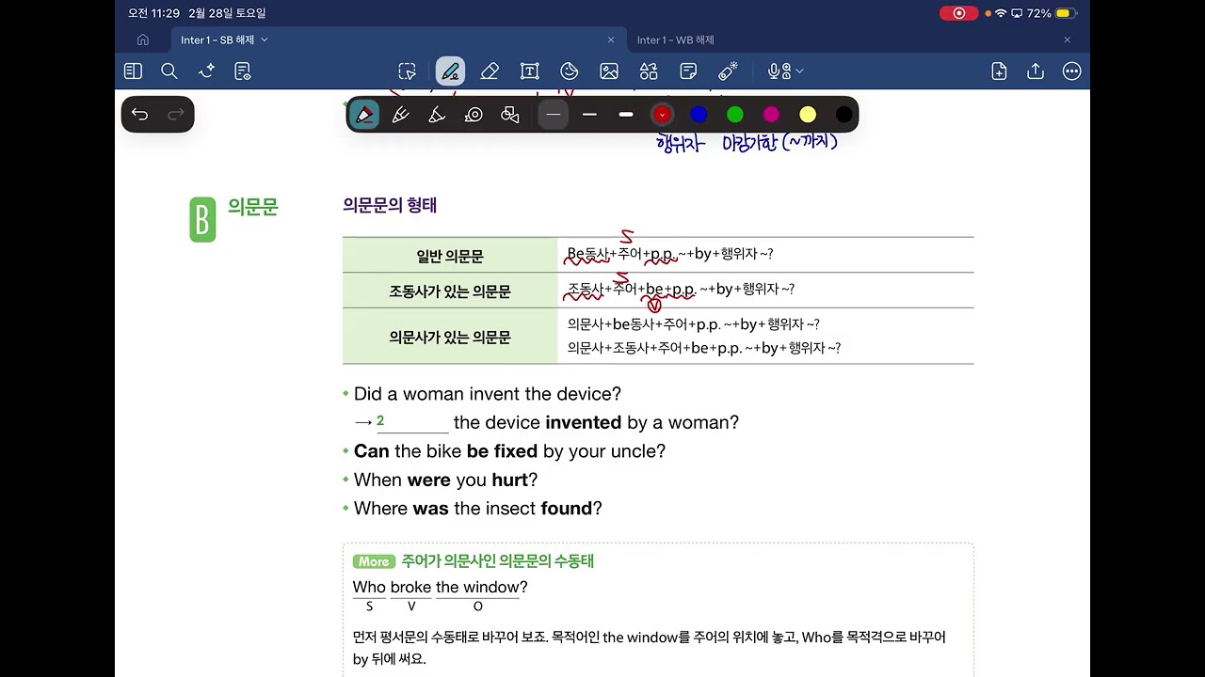Tap the sentence Did a woman invent the device?
The width and height of the screenshot is (1205, 677).
(x=488, y=394)
